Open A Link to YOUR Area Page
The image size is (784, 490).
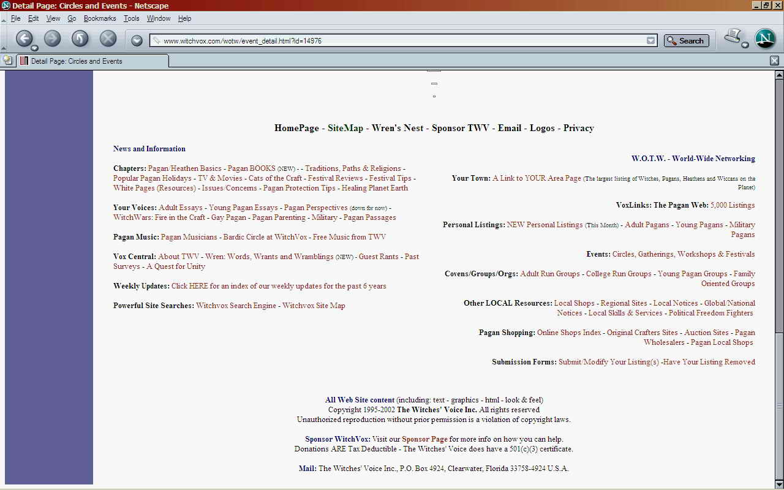pyautogui.click(x=537, y=178)
